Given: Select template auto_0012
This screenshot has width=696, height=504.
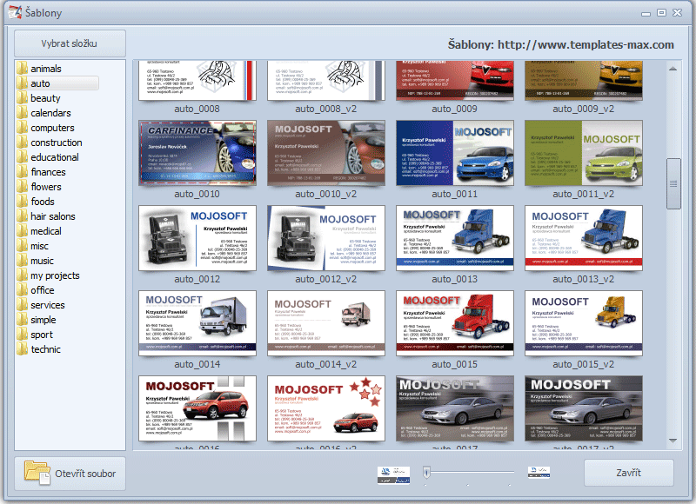Looking at the screenshot, I should 197,238.
